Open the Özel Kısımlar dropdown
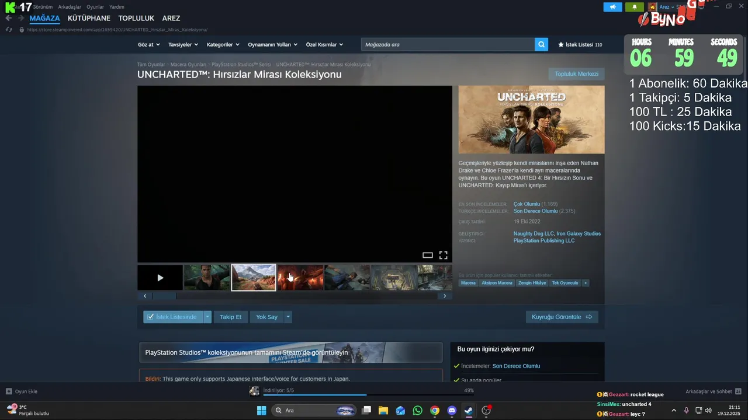This screenshot has height=420, width=748. [x=324, y=44]
